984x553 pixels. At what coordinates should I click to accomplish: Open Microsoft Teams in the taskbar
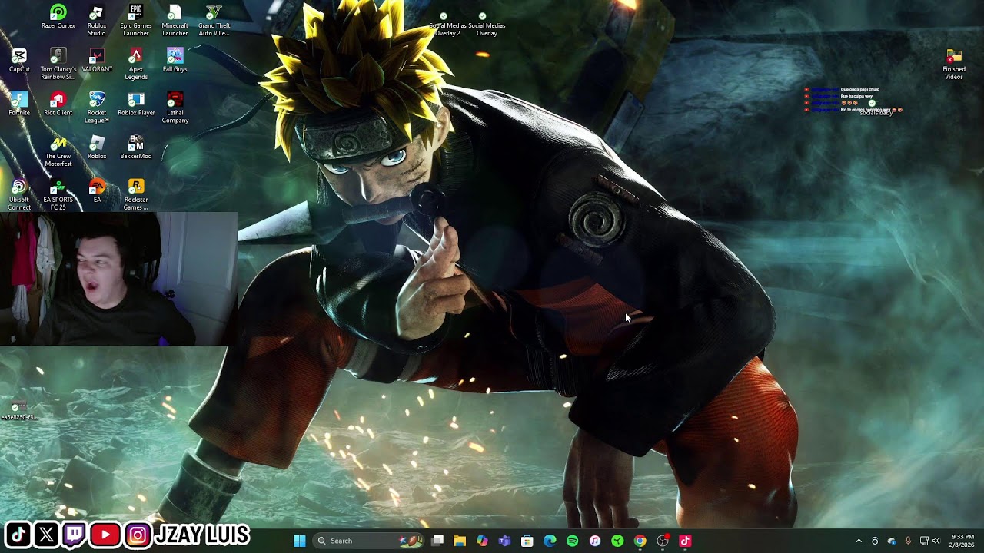pyautogui.click(x=504, y=541)
